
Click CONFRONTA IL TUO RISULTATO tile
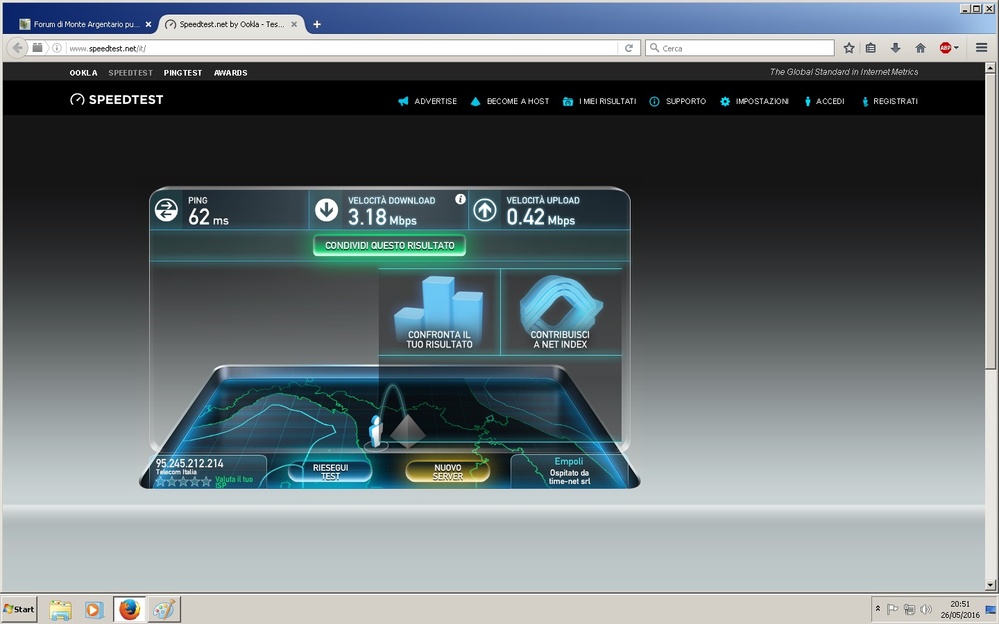(x=439, y=313)
